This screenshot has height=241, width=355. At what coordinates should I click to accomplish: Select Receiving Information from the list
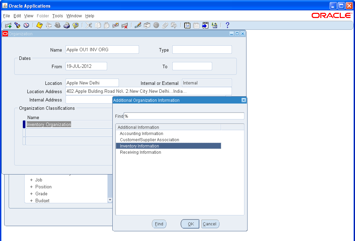click(x=140, y=152)
